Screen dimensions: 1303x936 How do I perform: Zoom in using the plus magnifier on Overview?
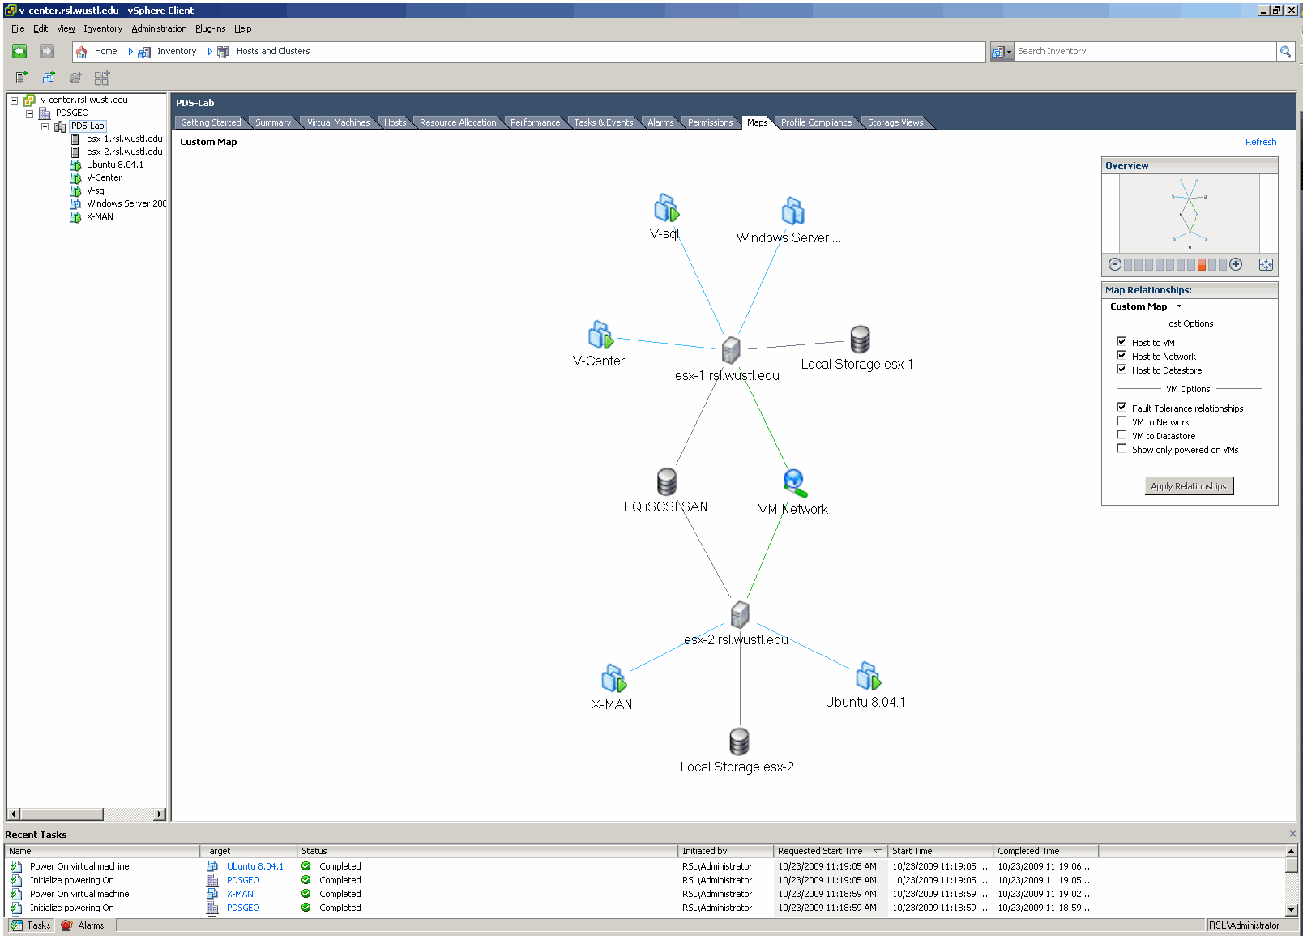1236,264
